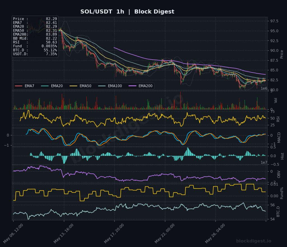Select the EMA20 82.29 info row
Image resolution: width=287 pixels, height=247 pixels.
(x=35, y=27)
